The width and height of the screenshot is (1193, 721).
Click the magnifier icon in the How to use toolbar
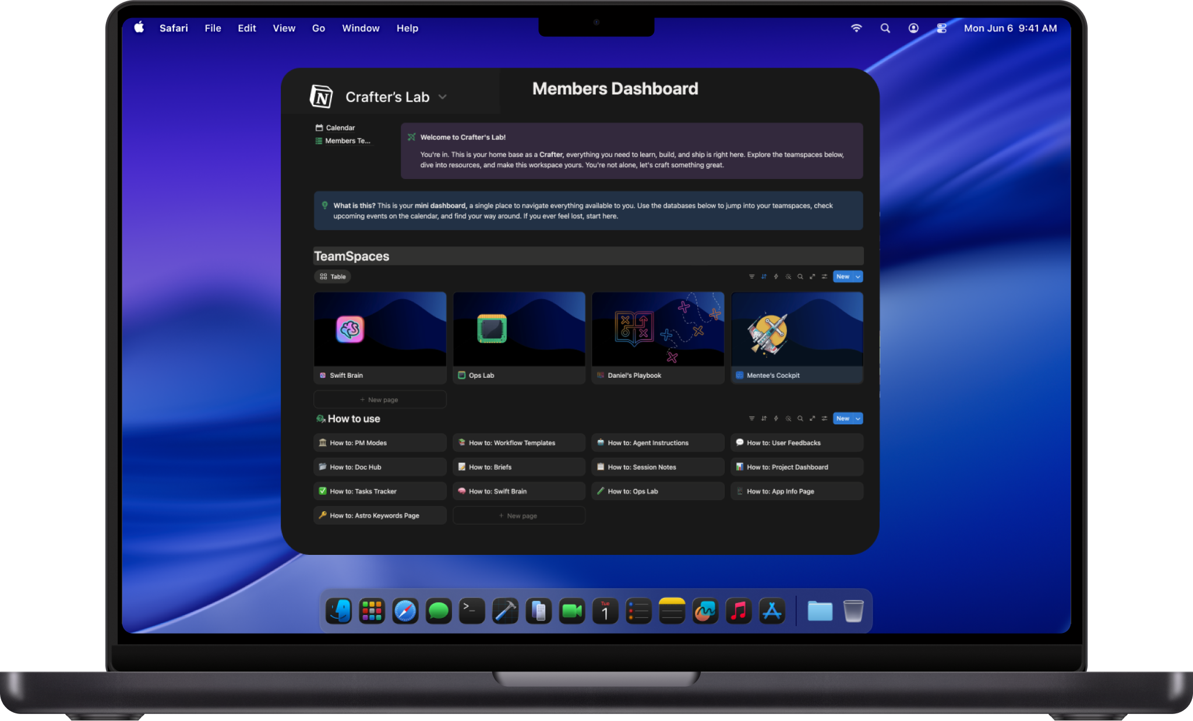click(x=800, y=418)
